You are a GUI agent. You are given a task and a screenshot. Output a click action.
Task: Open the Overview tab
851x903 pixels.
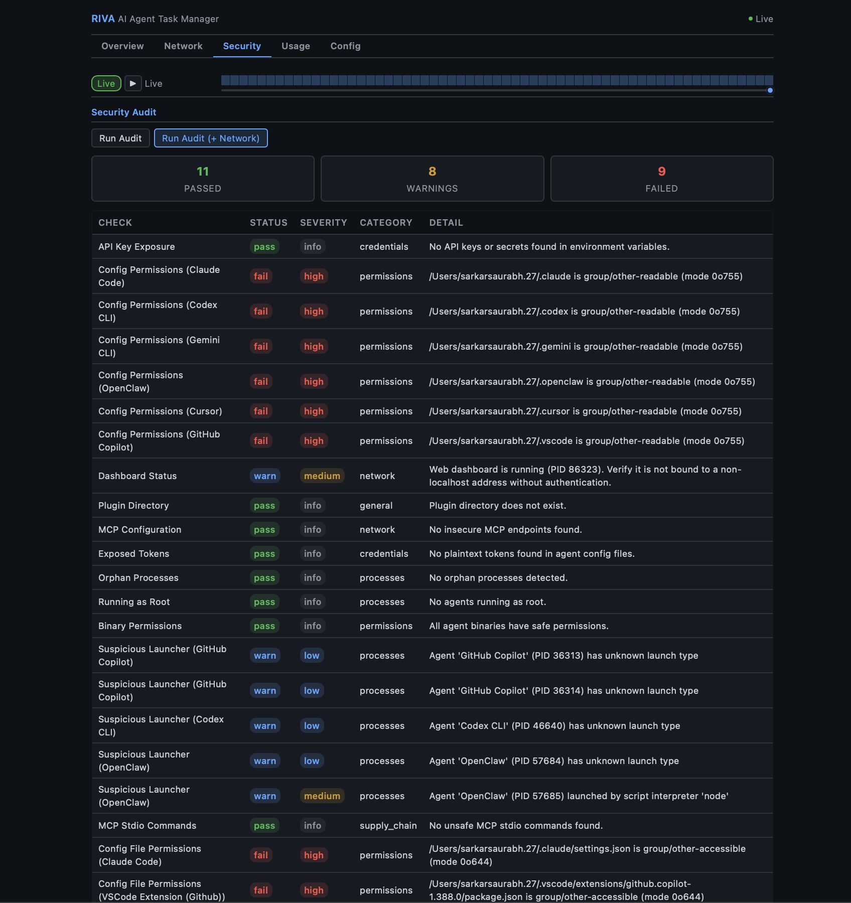click(122, 46)
